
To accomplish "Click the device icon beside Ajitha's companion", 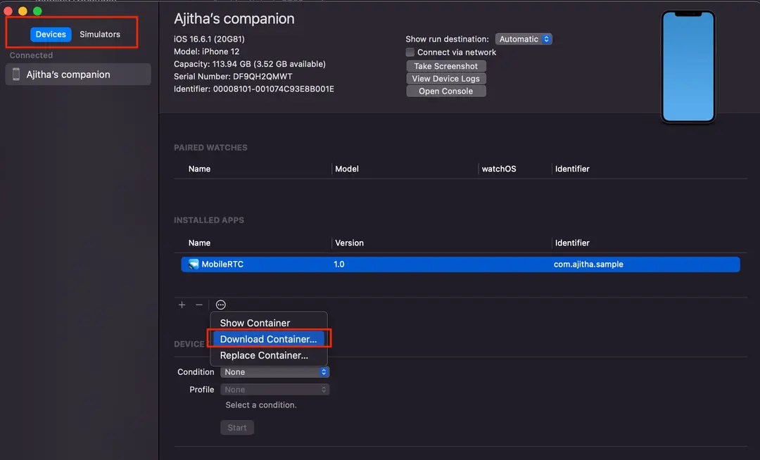I will 15,74.
